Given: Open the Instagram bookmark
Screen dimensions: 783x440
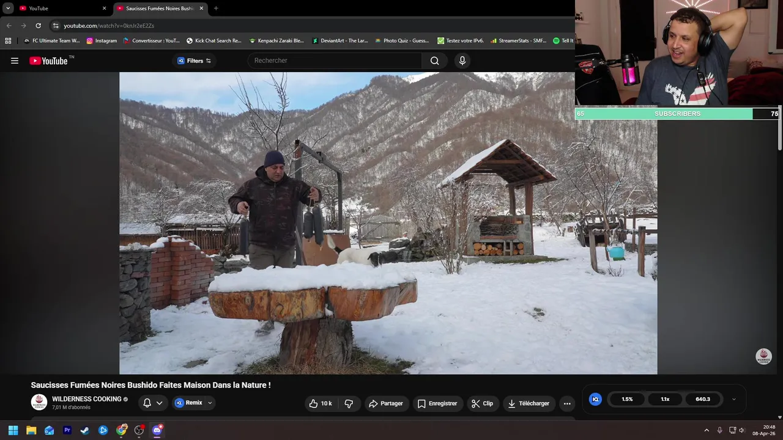Looking at the screenshot, I should coord(102,41).
